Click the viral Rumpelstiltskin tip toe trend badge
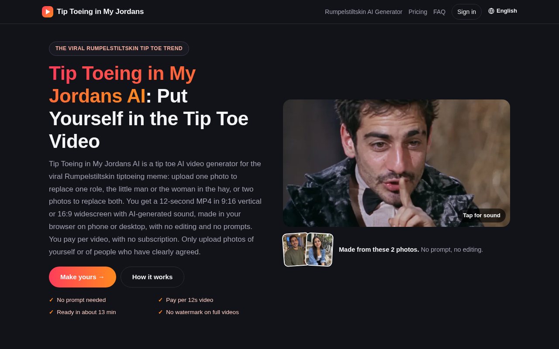The image size is (559, 349). [x=119, y=48]
